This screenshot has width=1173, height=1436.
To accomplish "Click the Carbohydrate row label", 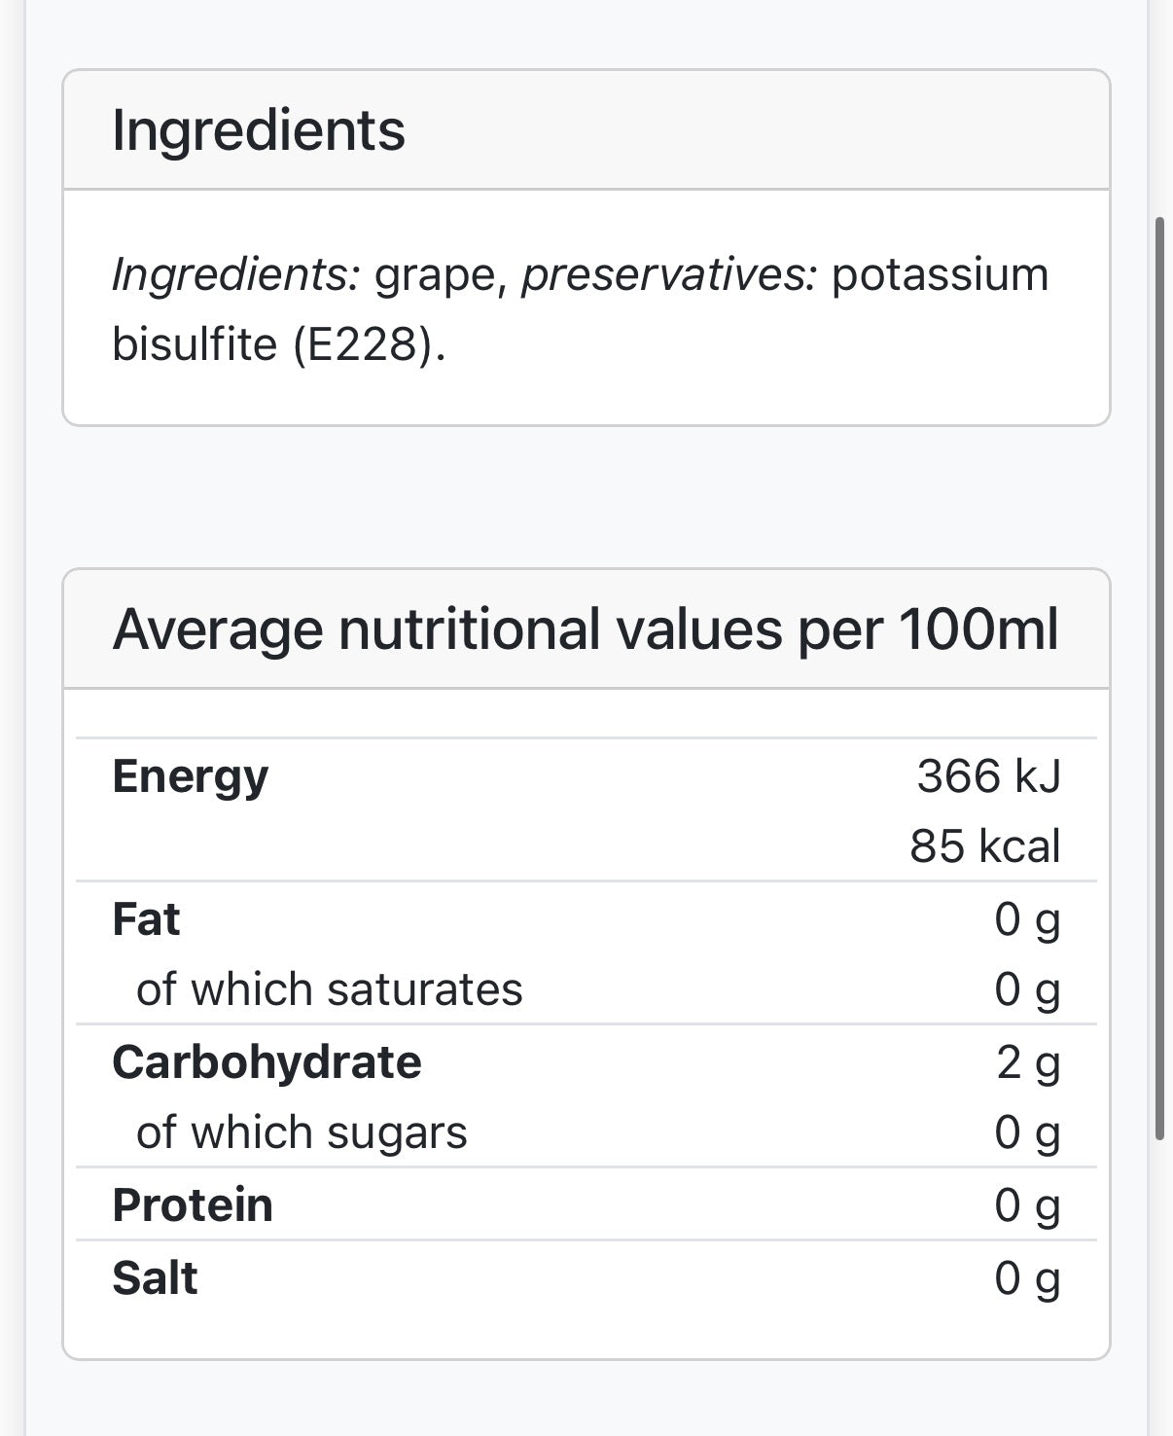I will pos(267,1062).
